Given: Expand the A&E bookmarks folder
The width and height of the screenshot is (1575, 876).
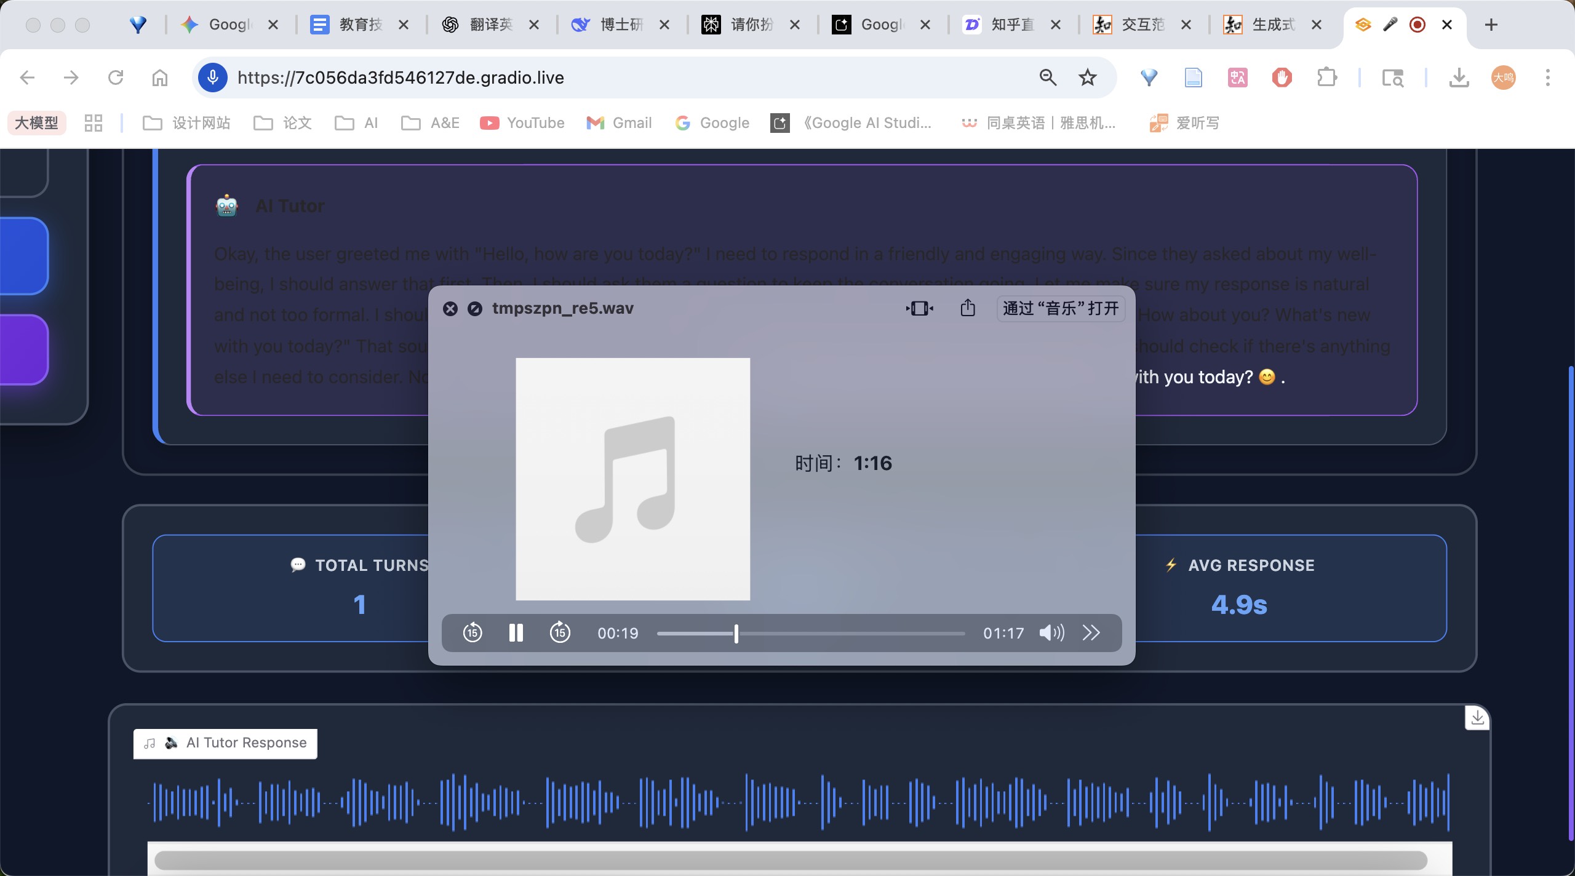Looking at the screenshot, I should pyautogui.click(x=431, y=123).
